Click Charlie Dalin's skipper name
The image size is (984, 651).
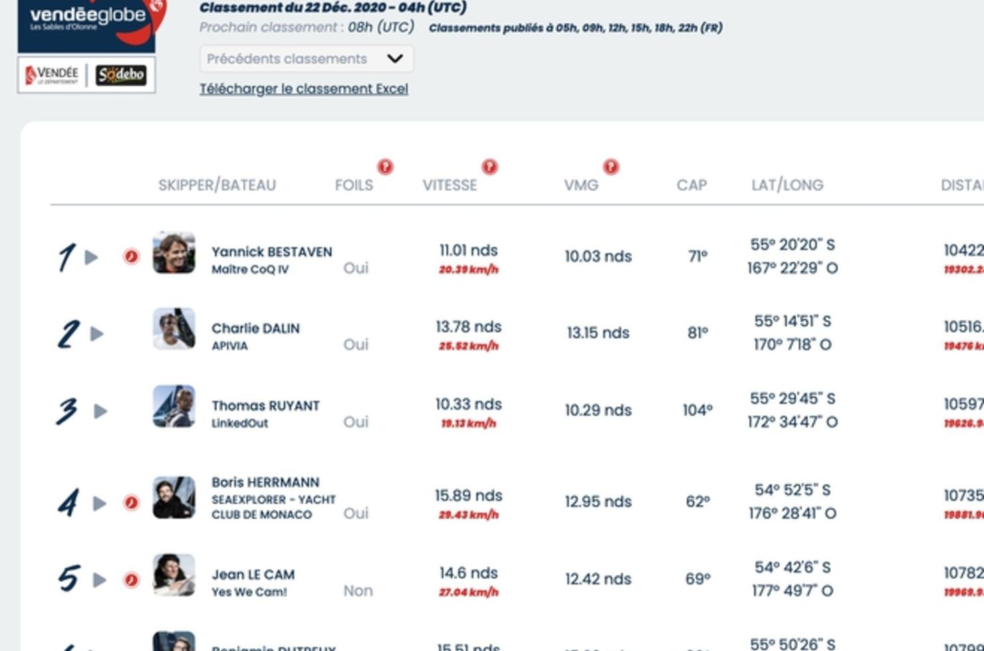click(255, 328)
